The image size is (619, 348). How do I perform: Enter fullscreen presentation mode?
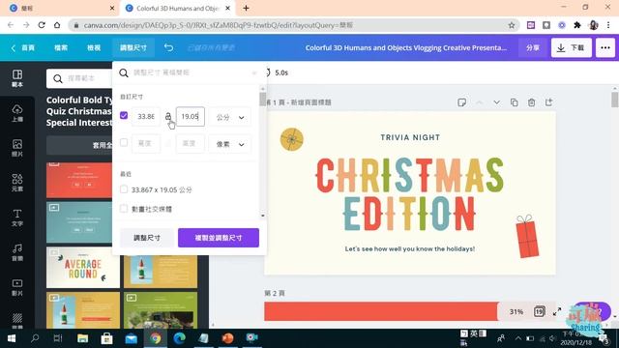[x=557, y=311]
